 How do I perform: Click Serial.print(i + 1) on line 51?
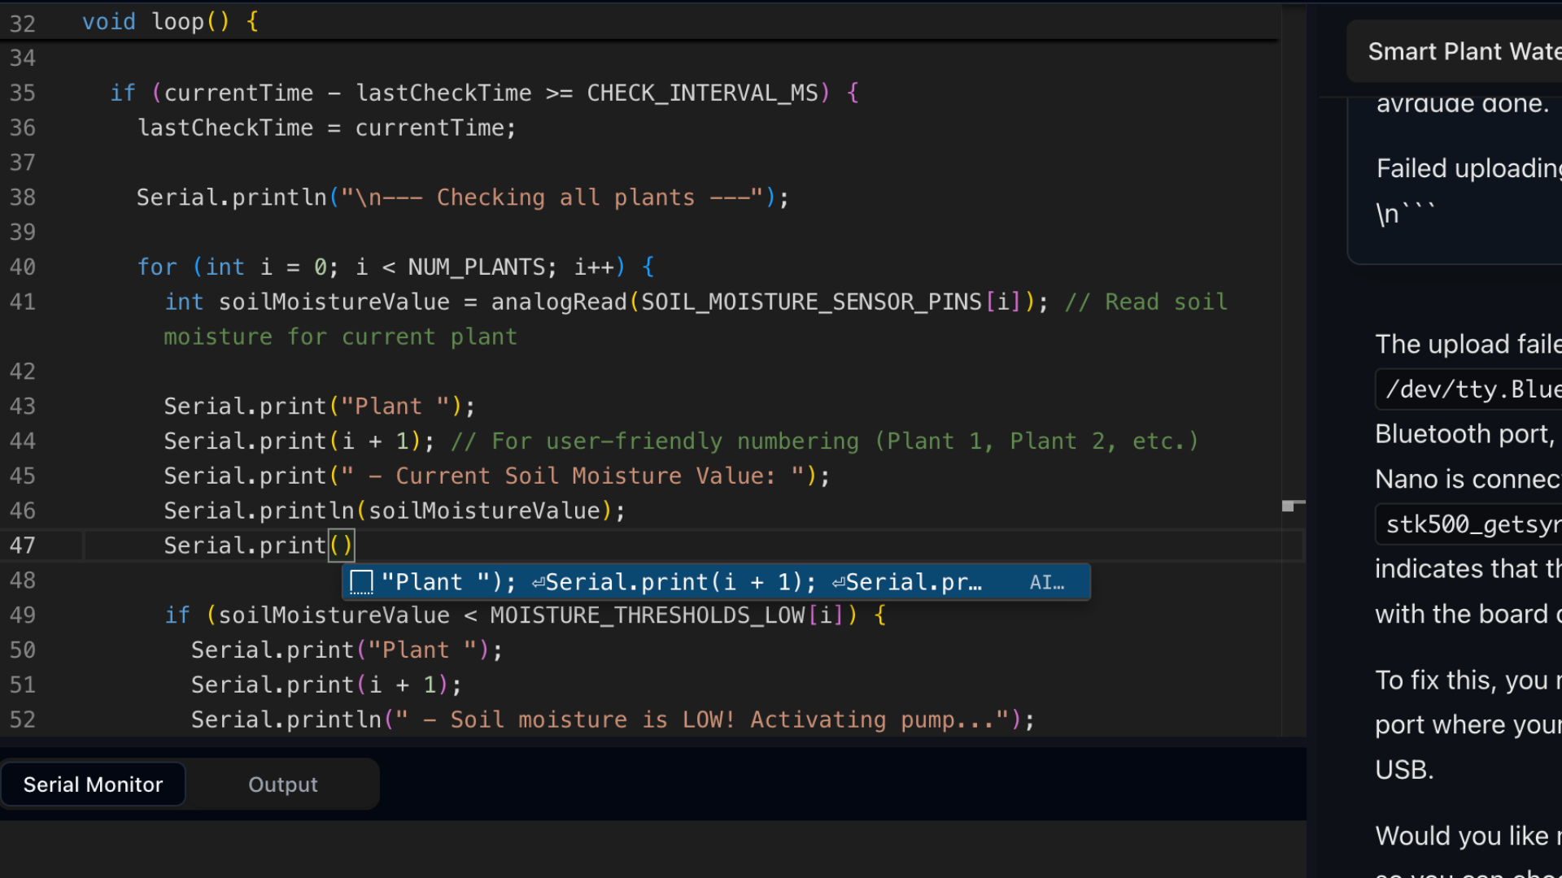pyautogui.click(x=326, y=685)
